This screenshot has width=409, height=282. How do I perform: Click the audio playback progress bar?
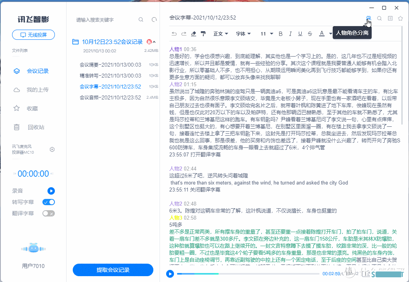pos(249,274)
